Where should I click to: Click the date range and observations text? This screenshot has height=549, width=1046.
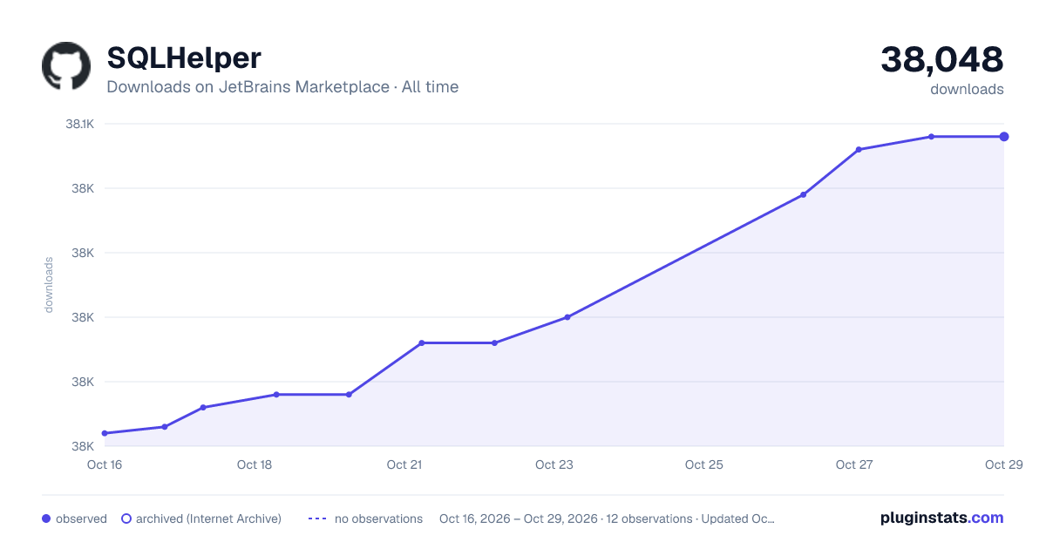click(x=607, y=518)
